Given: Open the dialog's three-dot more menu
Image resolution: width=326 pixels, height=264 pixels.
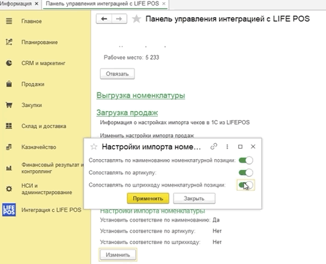Looking at the screenshot, I should pyautogui.click(x=227, y=147).
